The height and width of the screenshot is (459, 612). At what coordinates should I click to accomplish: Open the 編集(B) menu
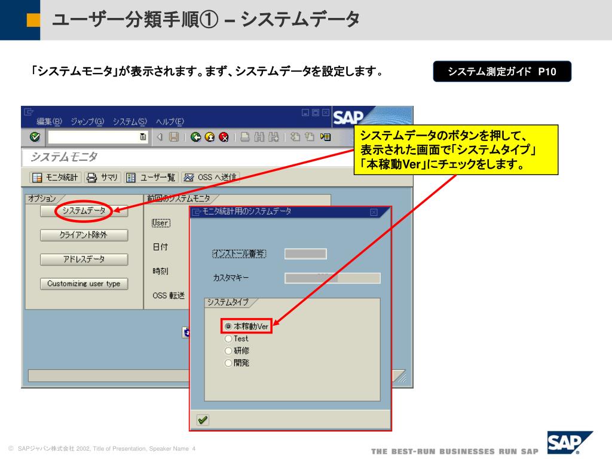pos(49,122)
